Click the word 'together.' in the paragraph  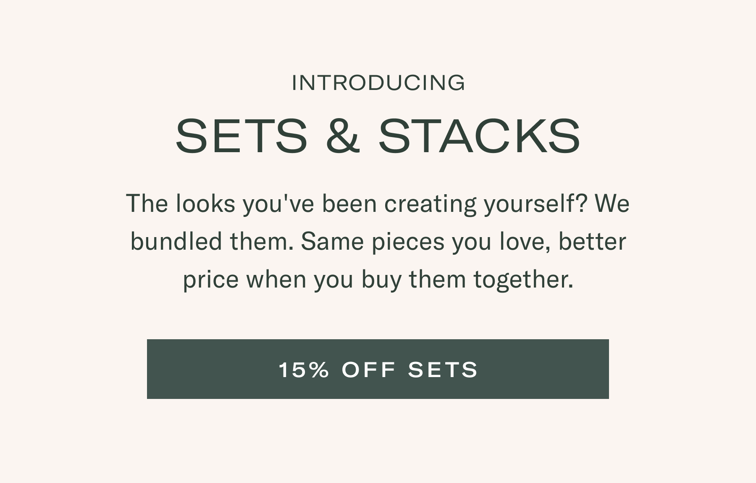click(523, 280)
